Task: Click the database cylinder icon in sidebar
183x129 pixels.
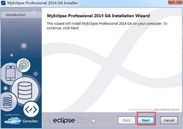Action: coord(25,90)
